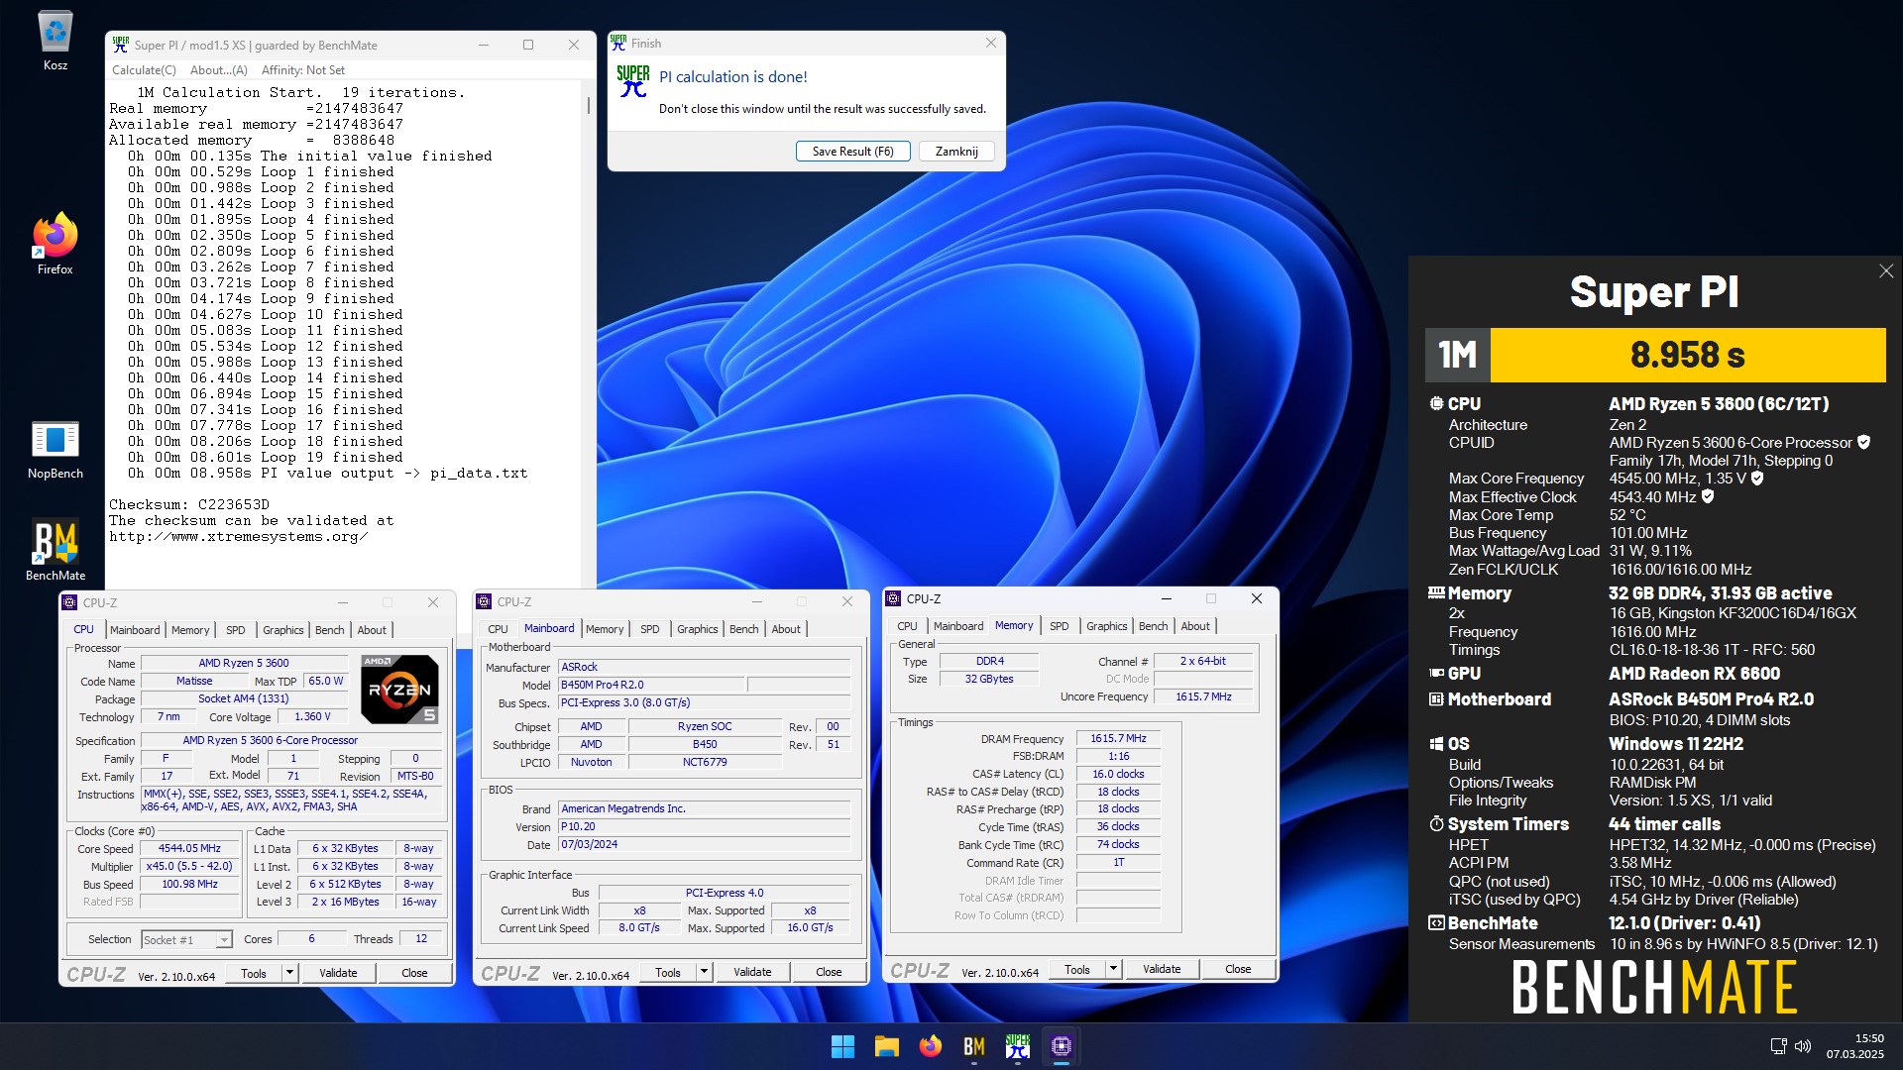This screenshot has width=1903, height=1070.
Task: Open About tab in CPU-Z Memory window
Action: pos(1194,626)
